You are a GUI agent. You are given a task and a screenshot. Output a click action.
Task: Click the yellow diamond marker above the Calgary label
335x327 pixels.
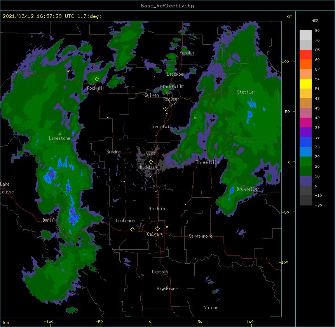pos(157,229)
